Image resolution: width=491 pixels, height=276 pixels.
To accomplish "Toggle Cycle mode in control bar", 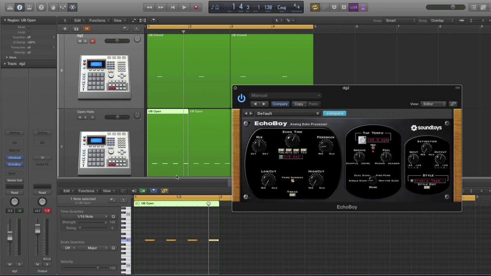I will tap(315, 7).
